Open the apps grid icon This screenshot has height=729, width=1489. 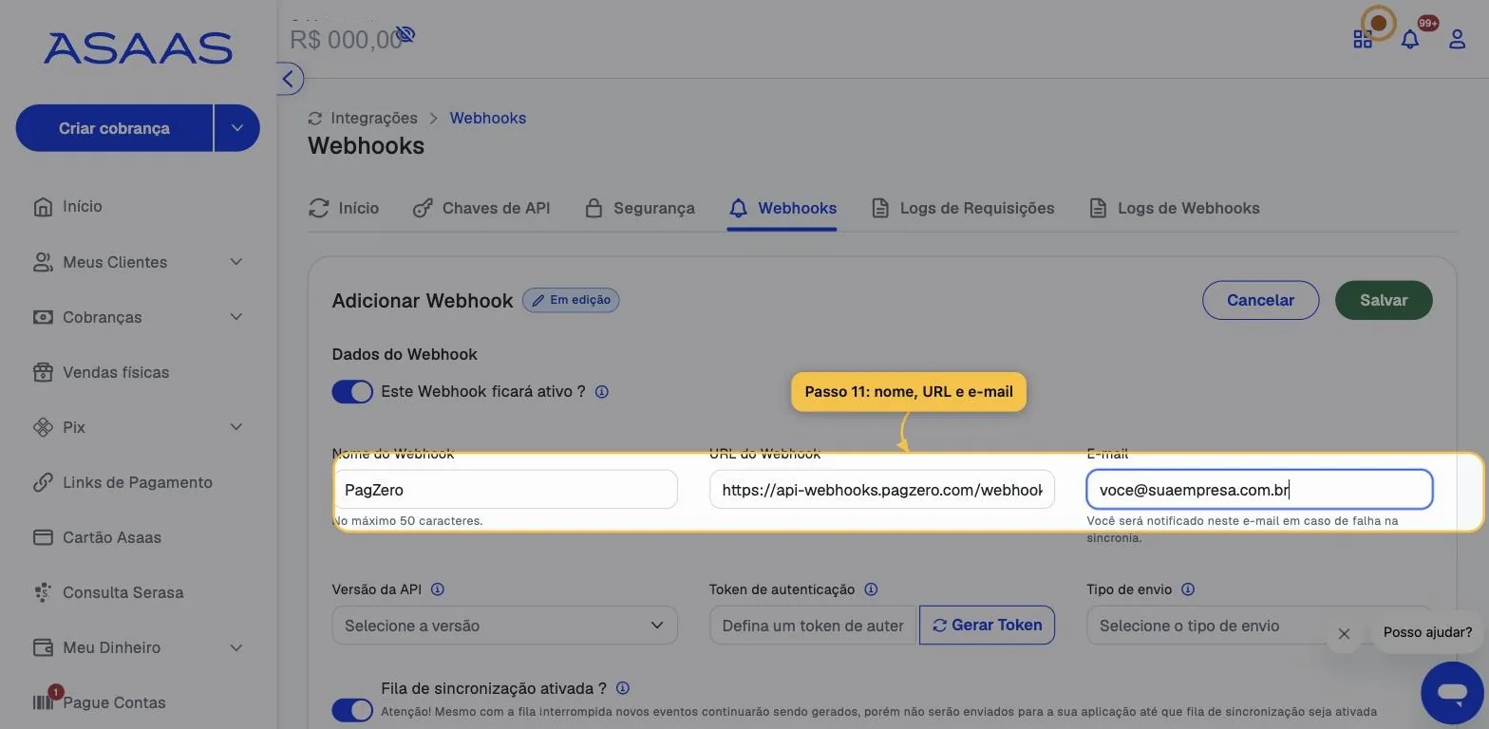[x=1363, y=39]
